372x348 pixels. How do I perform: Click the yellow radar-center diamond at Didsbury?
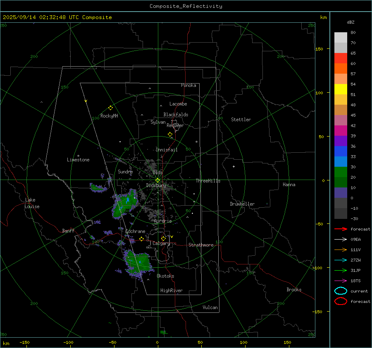click(x=158, y=180)
